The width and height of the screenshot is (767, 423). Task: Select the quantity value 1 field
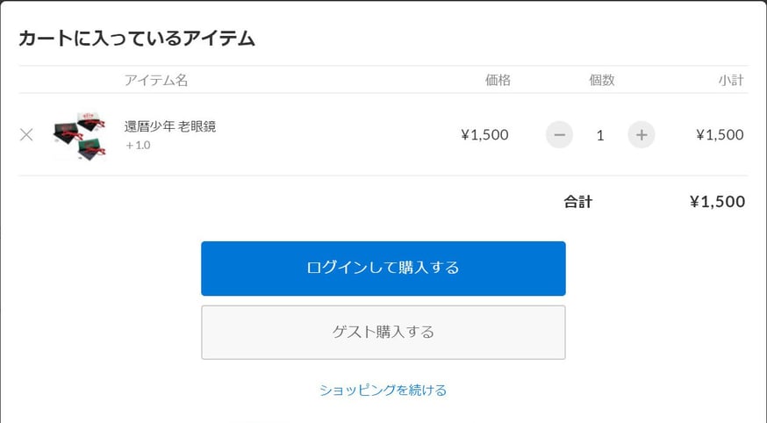tap(600, 135)
